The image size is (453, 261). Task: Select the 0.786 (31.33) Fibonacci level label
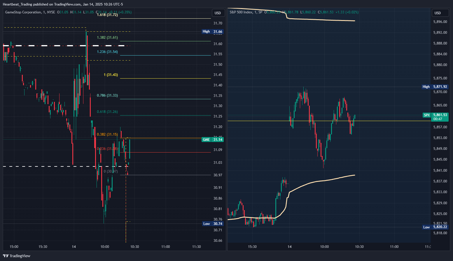click(107, 95)
